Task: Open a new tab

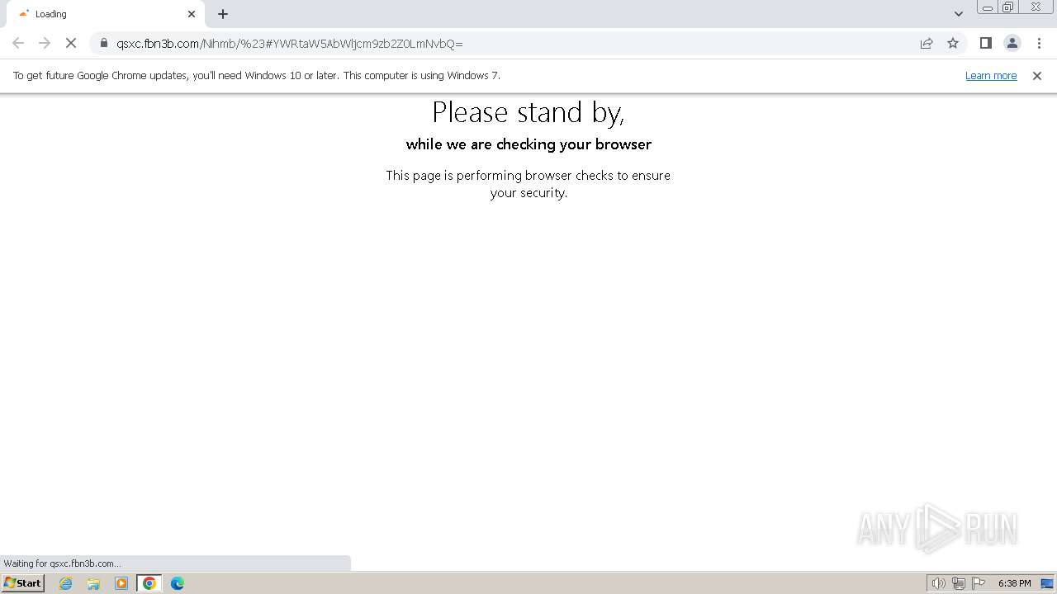Action: (x=223, y=14)
